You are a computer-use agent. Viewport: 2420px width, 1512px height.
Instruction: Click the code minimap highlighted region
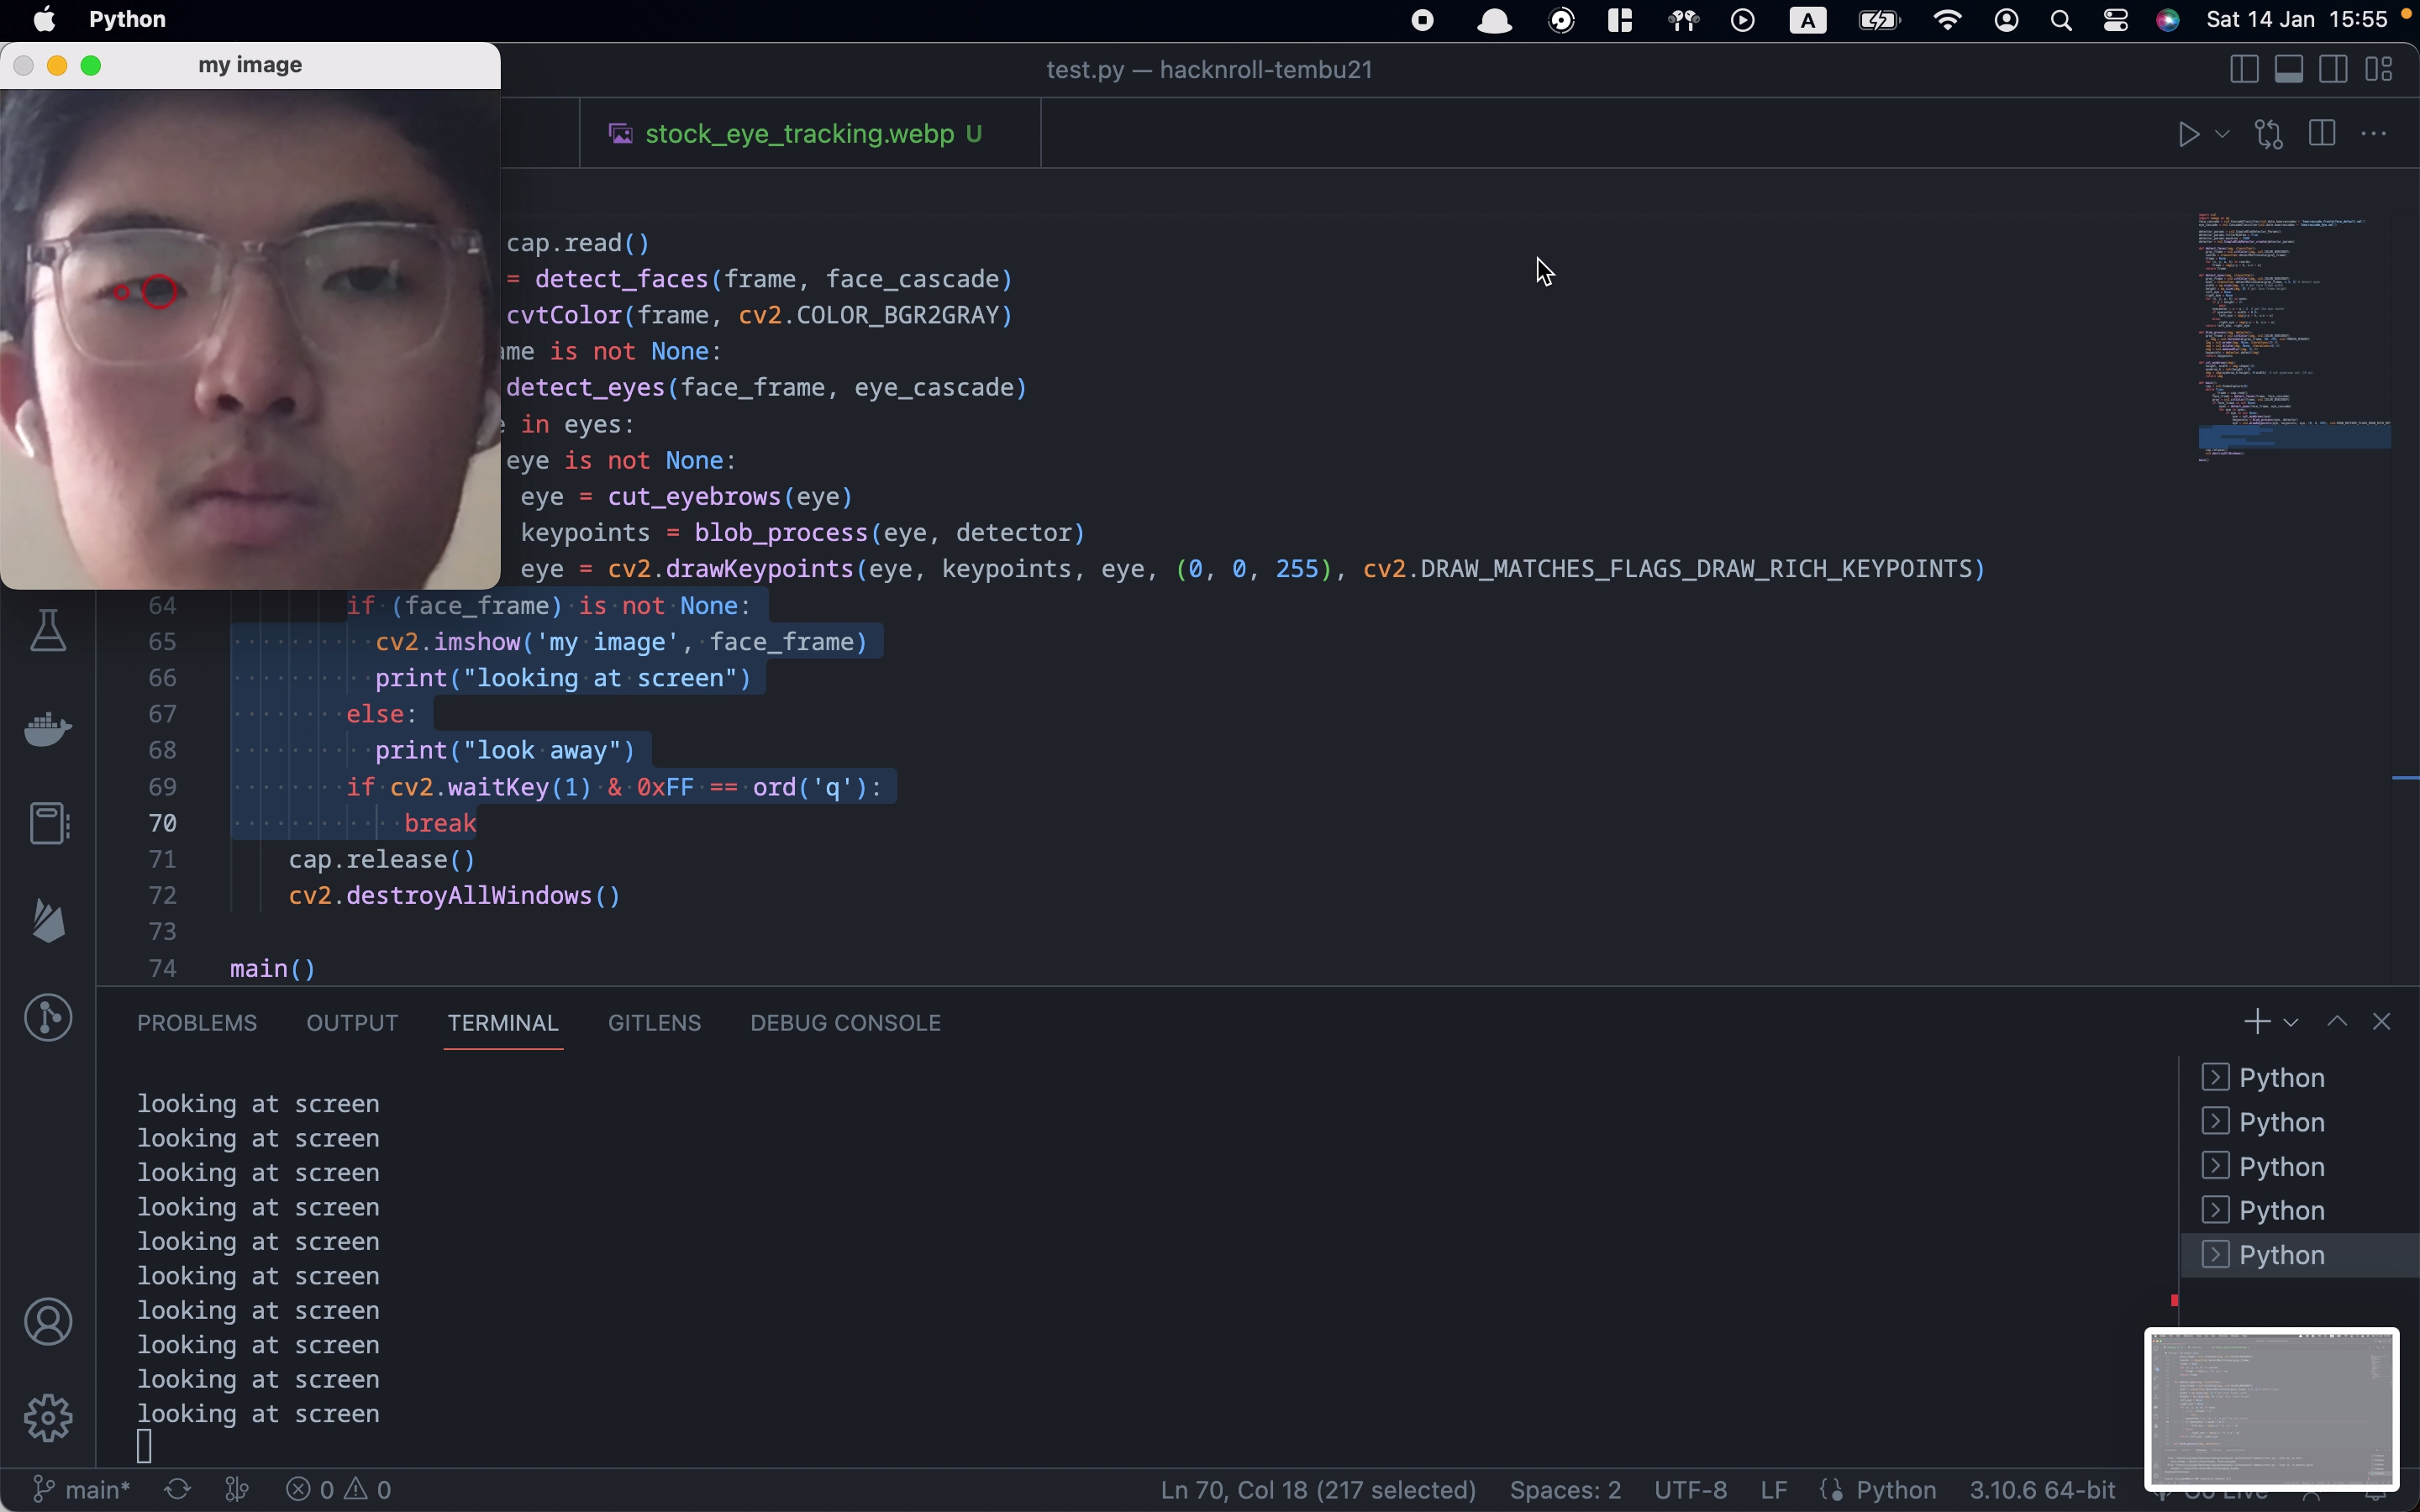coord(2294,437)
